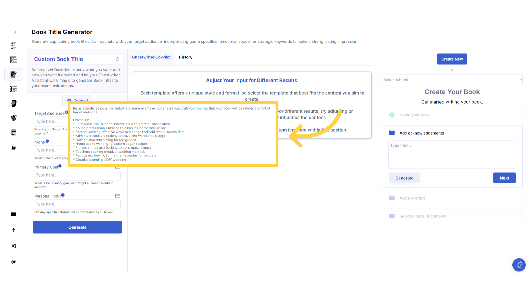Open the book icon in sidebar
Image resolution: width=527 pixels, height=296 pixels.
coord(13,148)
